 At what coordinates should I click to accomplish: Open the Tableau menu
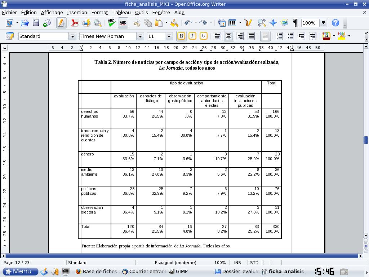point(121,12)
